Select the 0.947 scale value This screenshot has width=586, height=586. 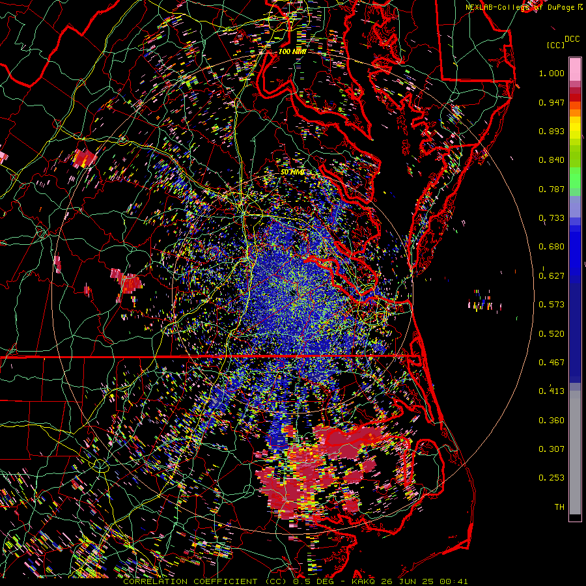551,102
